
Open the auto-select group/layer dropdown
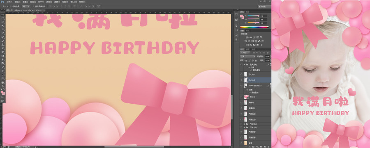(x=26, y=6)
